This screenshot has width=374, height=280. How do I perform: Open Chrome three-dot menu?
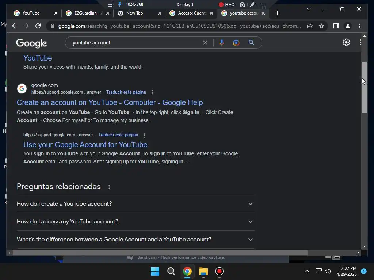tap(359, 26)
